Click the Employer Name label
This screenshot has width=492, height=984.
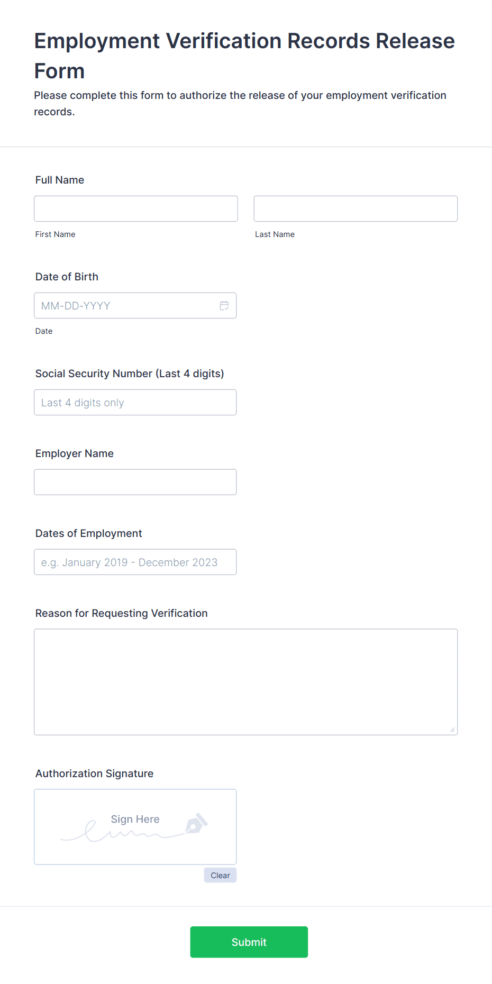pos(75,453)
